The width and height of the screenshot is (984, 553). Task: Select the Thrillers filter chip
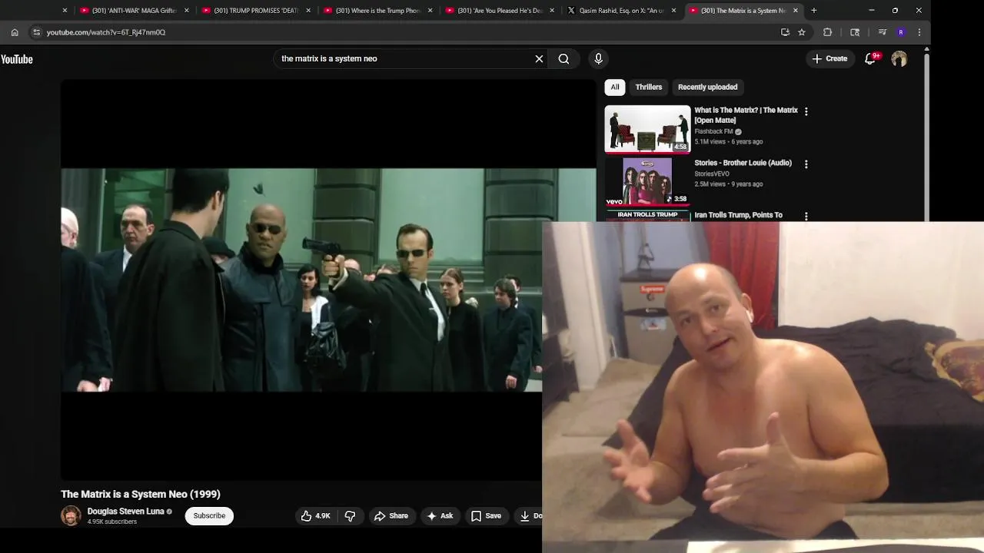[x=648, y=87]
